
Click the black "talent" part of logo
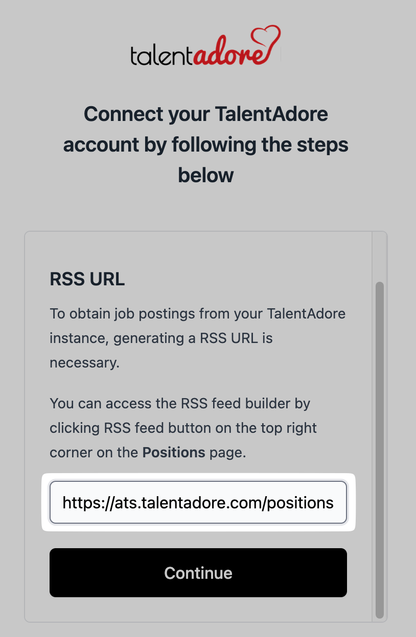pos(161,55)
